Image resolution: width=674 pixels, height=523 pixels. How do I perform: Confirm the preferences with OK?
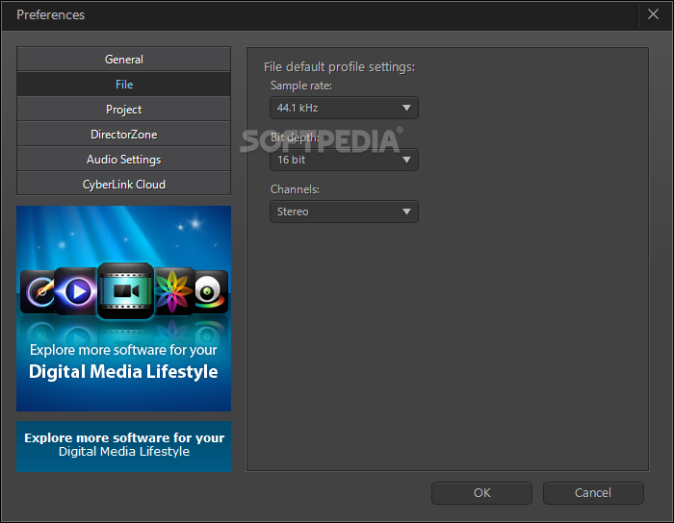pos(481,493)
